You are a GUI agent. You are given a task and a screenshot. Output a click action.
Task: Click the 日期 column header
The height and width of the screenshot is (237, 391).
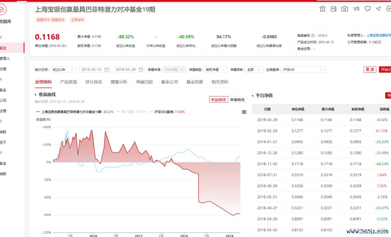tap(267, 109)
